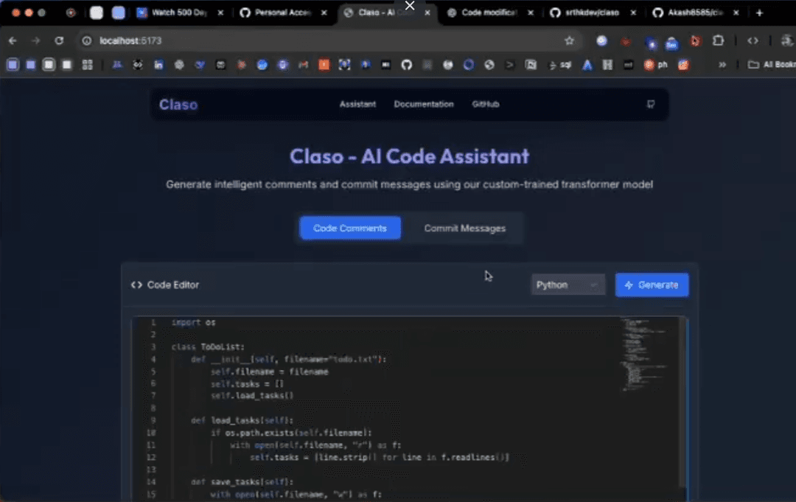
Task: Click line 1 'import os' in editor
Action: click(193, 322)
